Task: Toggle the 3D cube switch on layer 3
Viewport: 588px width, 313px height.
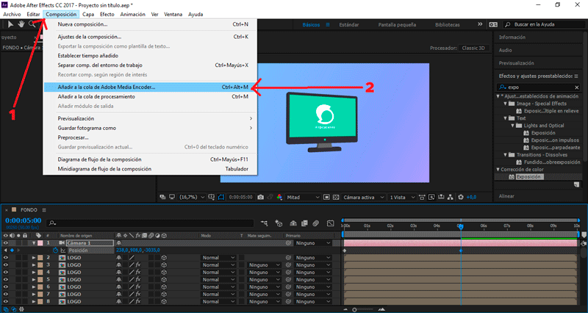Action: 165,265
